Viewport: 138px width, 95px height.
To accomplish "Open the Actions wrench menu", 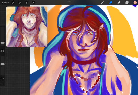I will [13, 3].
